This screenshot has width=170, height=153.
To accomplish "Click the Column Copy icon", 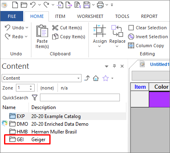I will click(x=131, y=46).
